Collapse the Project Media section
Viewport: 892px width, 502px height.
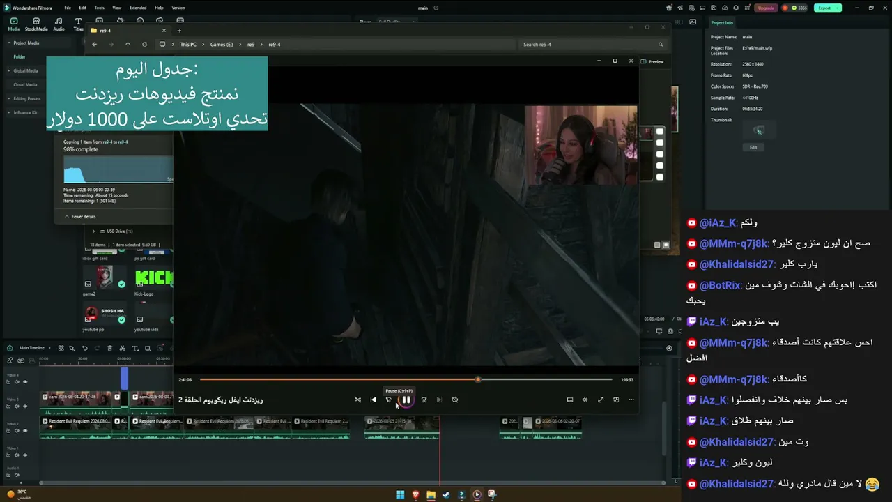(x=10, y=43)
